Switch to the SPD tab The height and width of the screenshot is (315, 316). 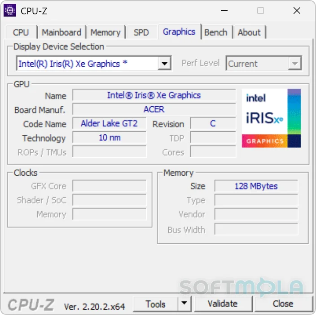click(x=141, y=32)
